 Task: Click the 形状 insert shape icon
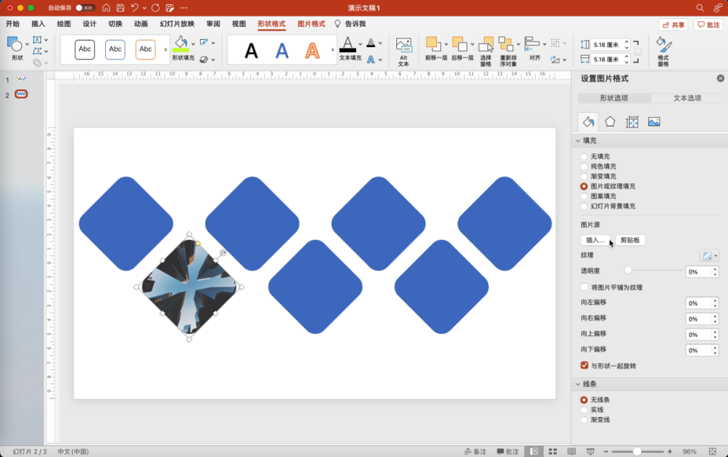15,44
